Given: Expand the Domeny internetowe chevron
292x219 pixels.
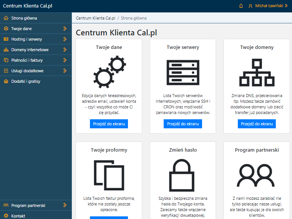Looking at the screenshot, I should 65,50.
